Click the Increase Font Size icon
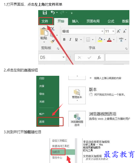Viewport: 137px width, 163px height. (x=118, y=31)
